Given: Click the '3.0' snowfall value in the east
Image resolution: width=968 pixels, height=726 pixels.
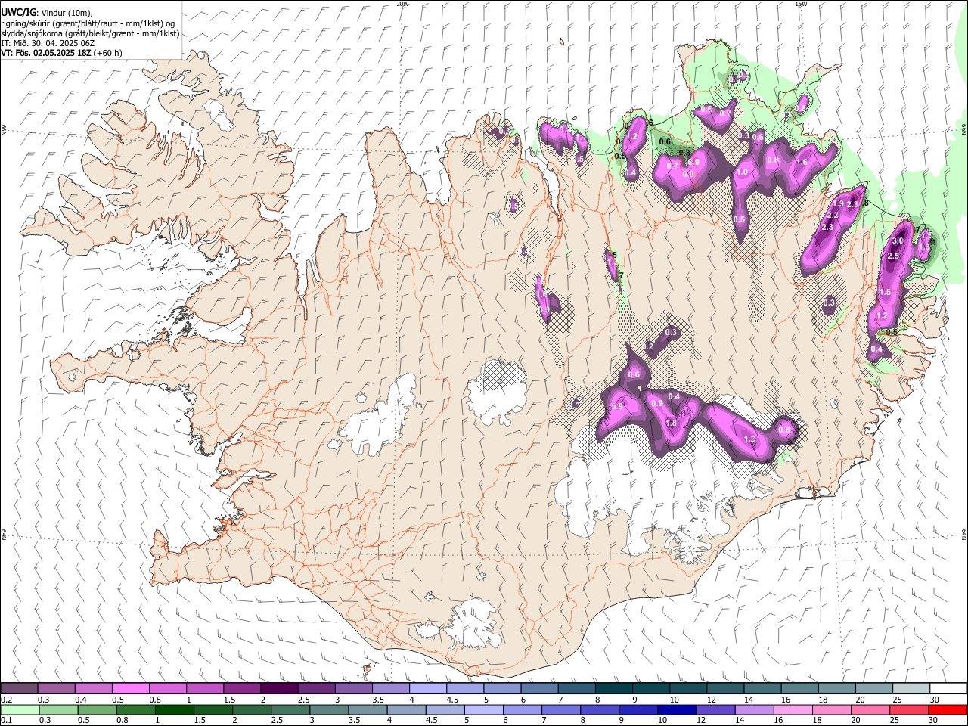Looking at the screenshot, I should 898,241.
